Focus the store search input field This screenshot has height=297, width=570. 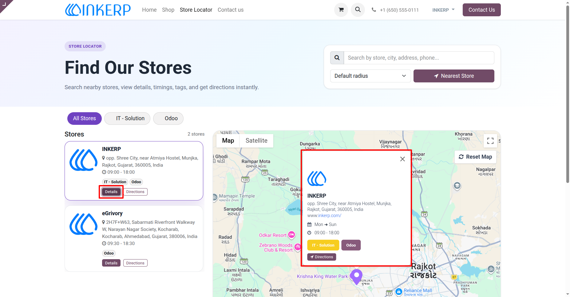coord(419,58)
